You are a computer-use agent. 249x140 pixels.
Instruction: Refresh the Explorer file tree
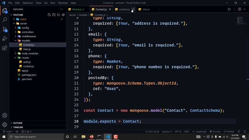point(59,15)
